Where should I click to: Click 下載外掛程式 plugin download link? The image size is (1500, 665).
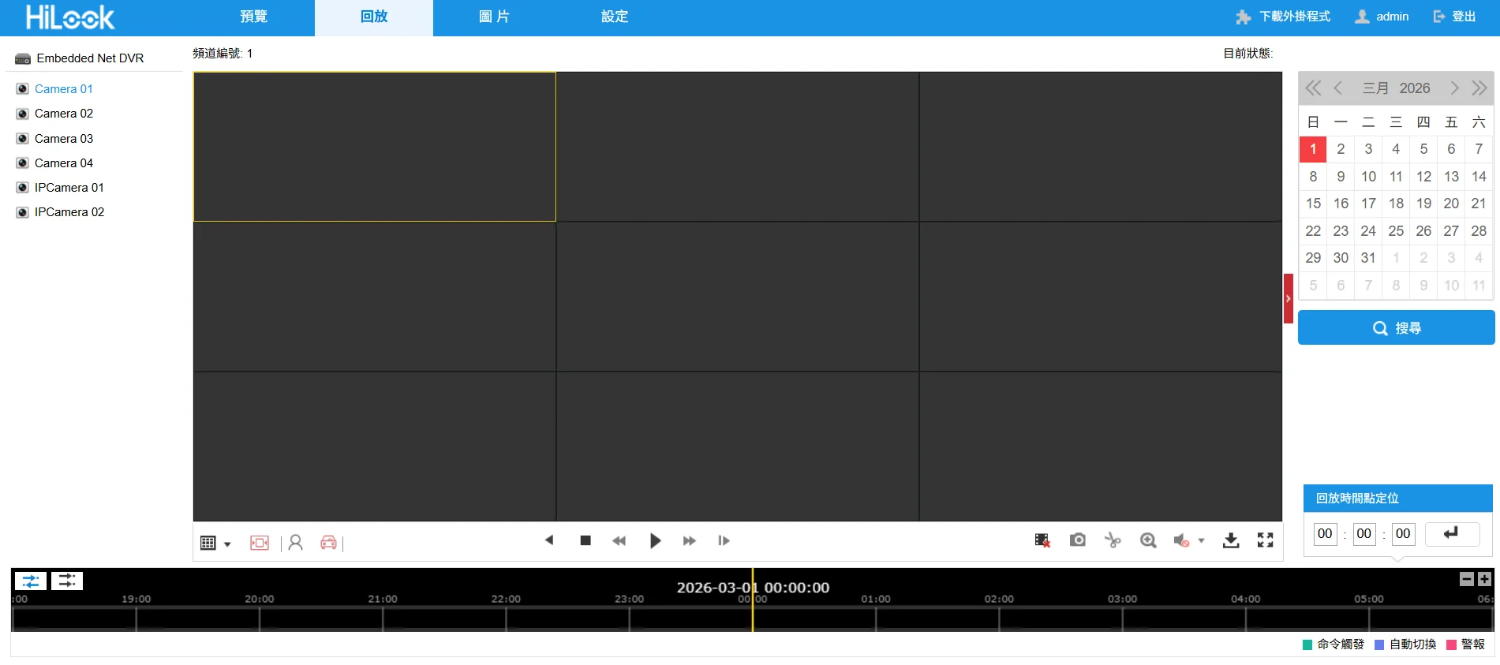[1283, 17]
